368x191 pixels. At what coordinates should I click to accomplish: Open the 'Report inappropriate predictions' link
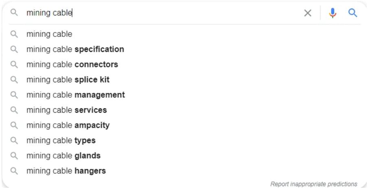click(x=314, y=184)
